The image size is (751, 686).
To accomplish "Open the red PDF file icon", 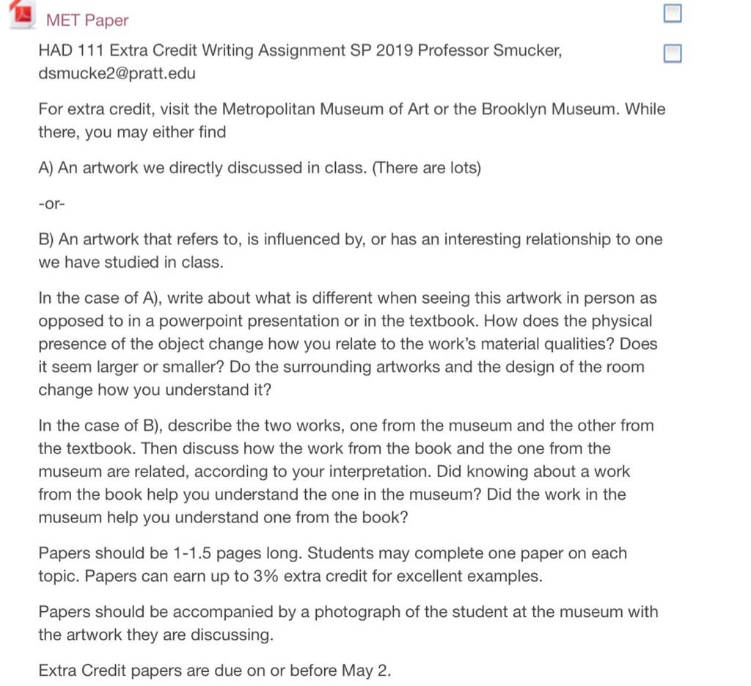I will tap(21, 15).
